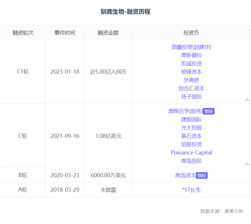The height and width of the screenshot is (224, 251).
Task: Open the 光大控股 investor link
Action: coord(191,128)
